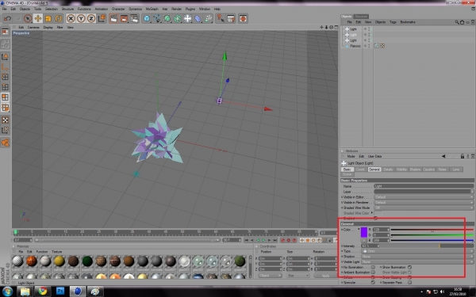The width and height of the screenshot is (476, 297).
Task: Toggle the No Illumination checkbox
Action: [x=373, y=268]
